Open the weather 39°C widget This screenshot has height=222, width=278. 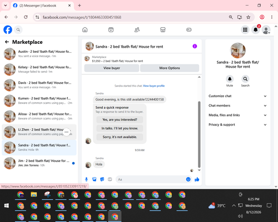[x=217, y=205]
